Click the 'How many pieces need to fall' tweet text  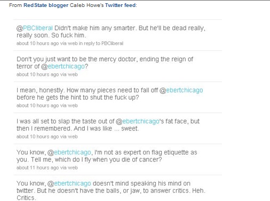coord(110,94)
